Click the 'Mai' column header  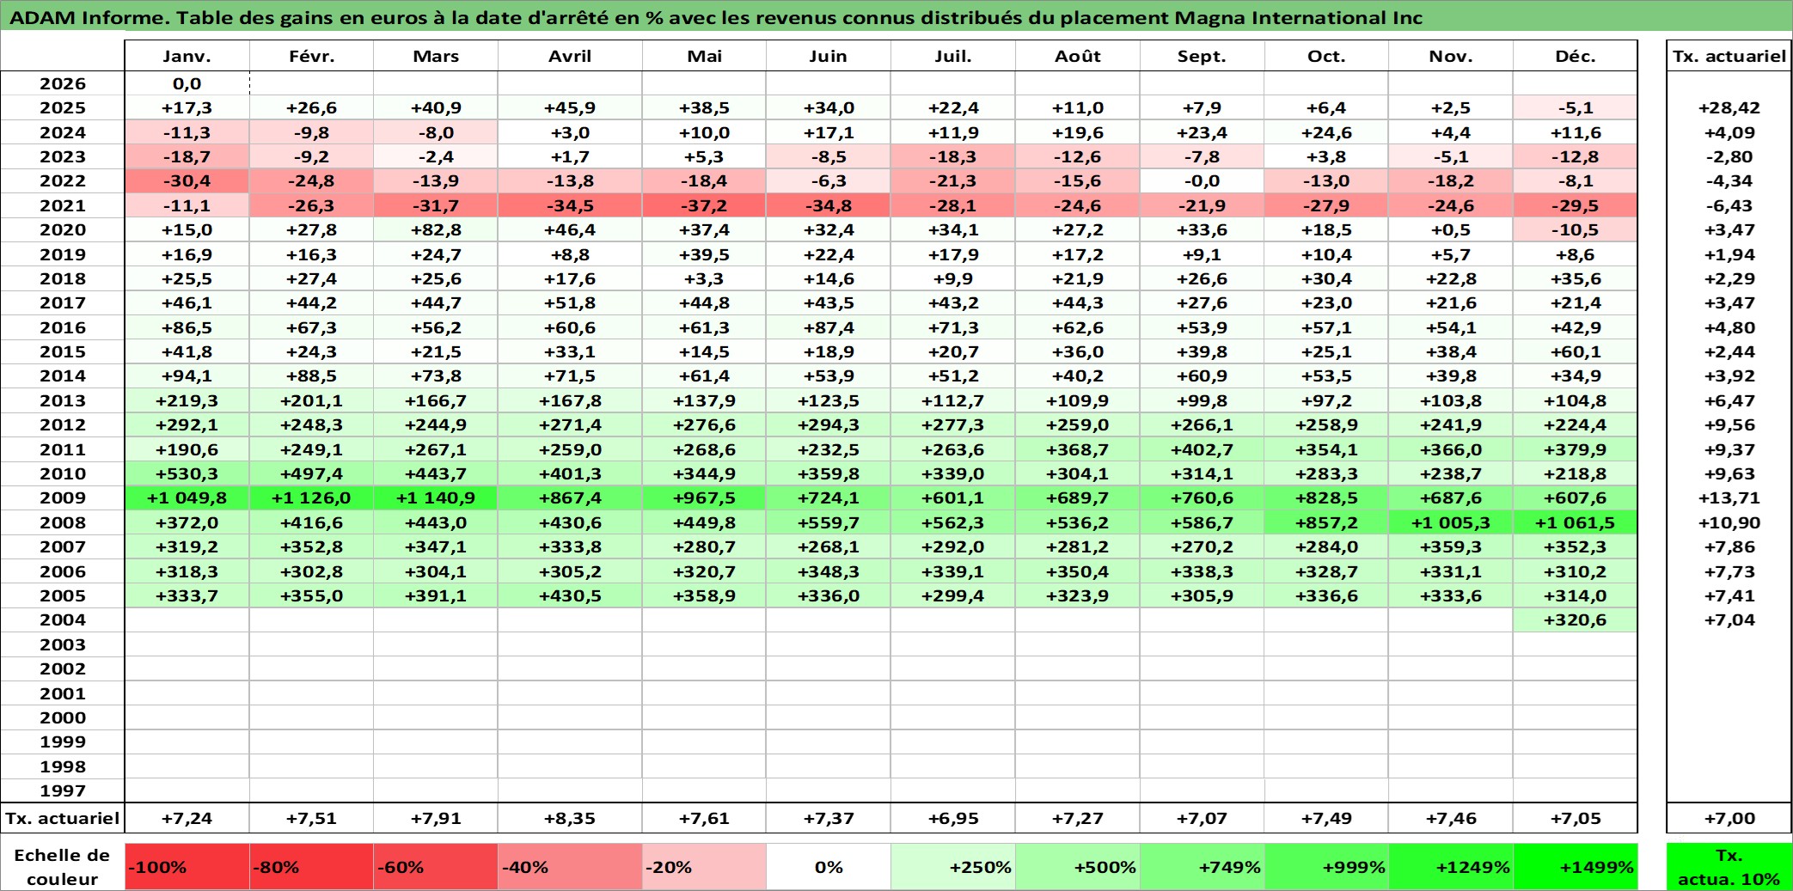click(x=704, y=56)
